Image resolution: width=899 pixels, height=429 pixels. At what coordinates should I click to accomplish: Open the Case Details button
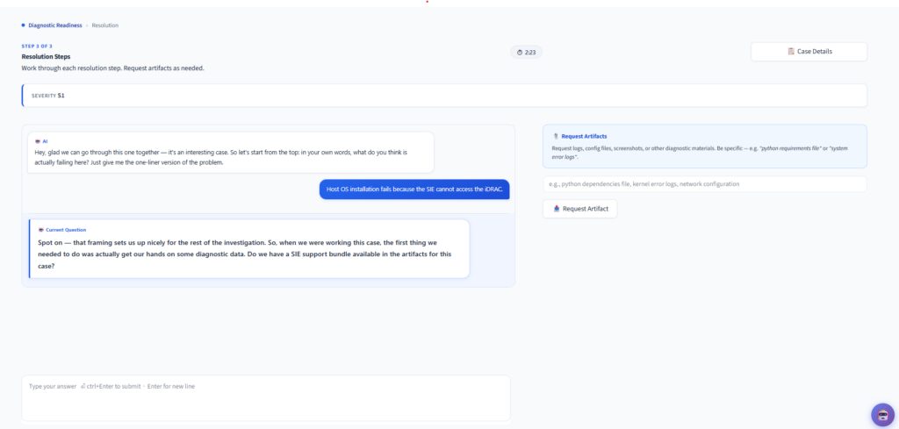click(809, 52)
